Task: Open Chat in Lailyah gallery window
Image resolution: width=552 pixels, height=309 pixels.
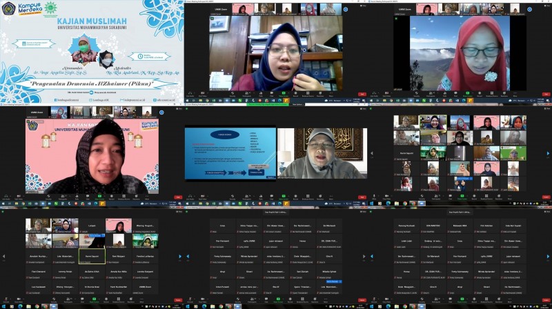Action: pos(82,300)
